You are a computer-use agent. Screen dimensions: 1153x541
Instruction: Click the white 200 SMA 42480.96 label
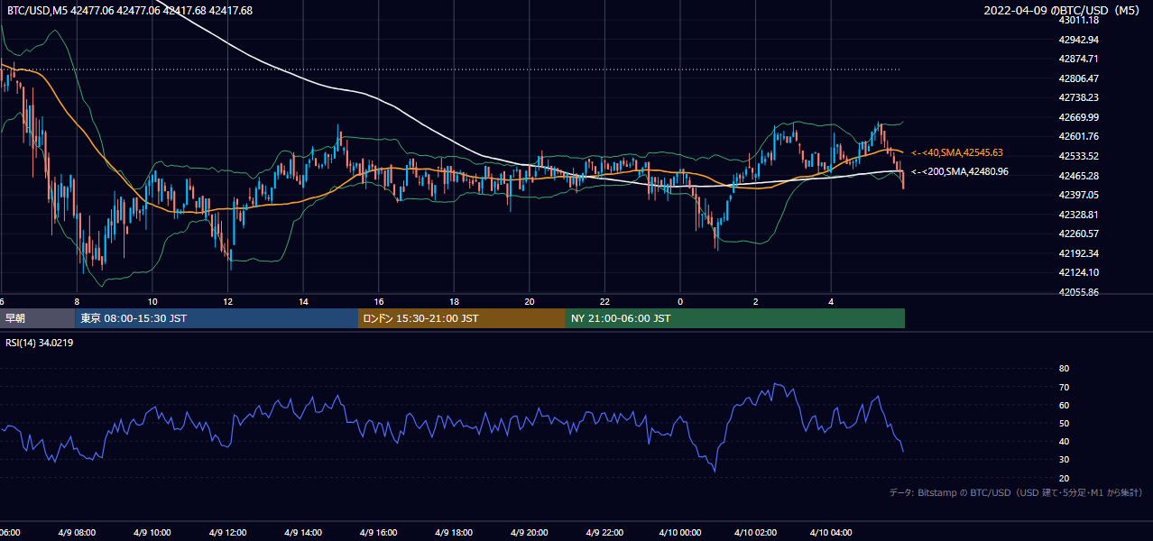click(x=960, y=171)
